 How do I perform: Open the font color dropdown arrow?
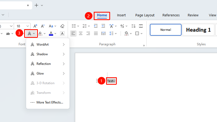(x=55, y=34)
